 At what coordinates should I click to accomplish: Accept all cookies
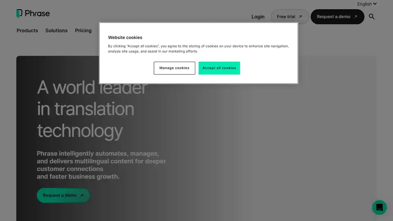click(219, 68)
